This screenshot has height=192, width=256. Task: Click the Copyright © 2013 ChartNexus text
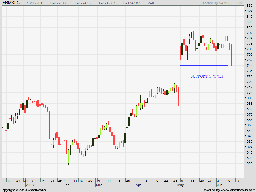[x=23, y=190]
